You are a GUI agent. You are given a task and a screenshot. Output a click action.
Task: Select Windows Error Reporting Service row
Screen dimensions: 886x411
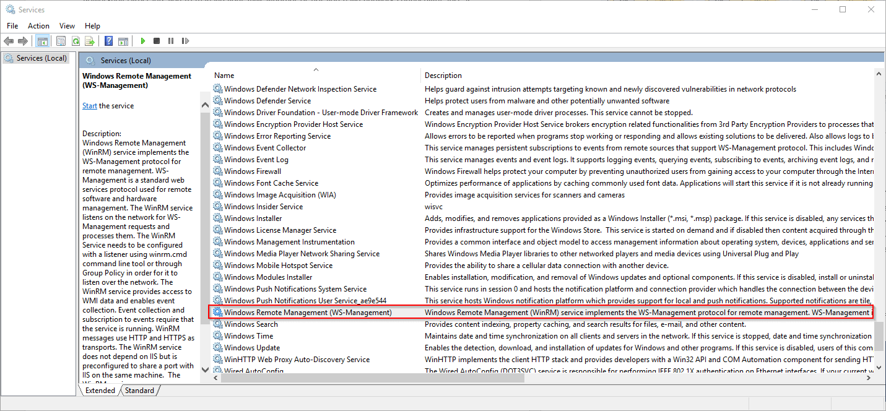[x=541, y=136]
